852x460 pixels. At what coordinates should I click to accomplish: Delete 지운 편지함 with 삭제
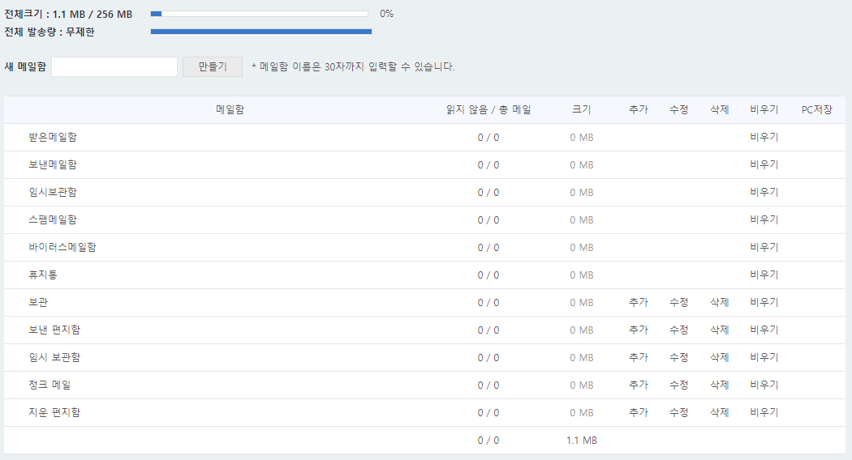point(720,412)
